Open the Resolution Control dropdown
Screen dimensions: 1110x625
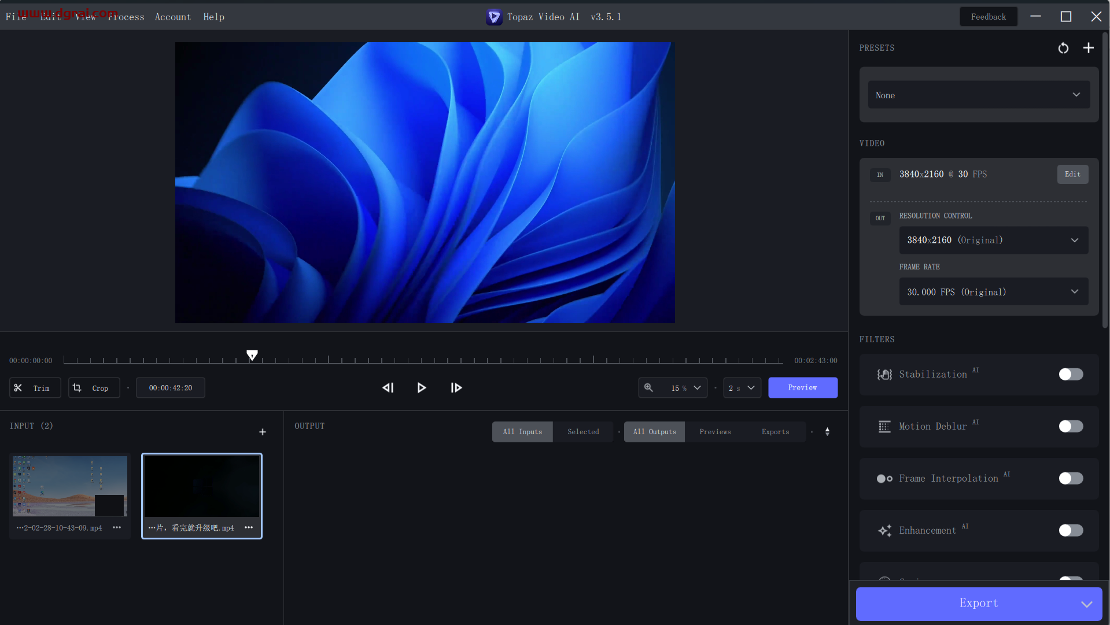click(x=993, y=240)
